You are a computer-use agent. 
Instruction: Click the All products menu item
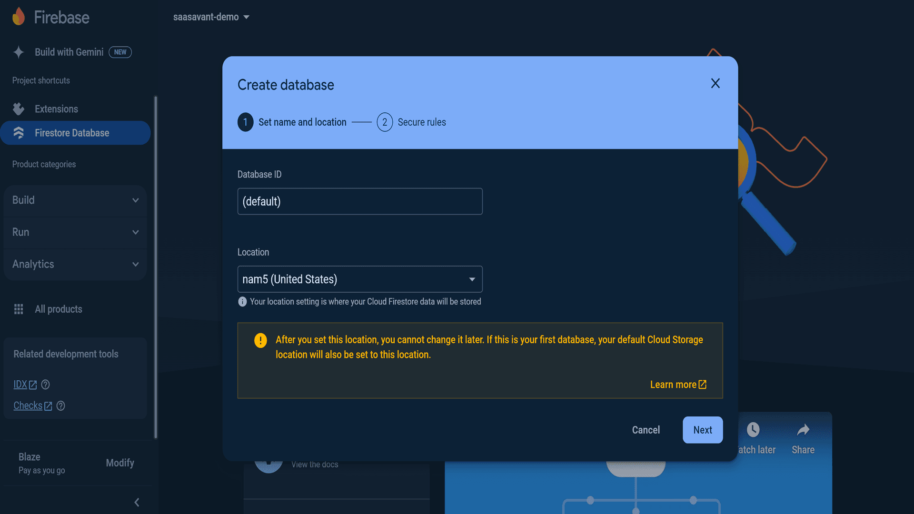[58, 309]
